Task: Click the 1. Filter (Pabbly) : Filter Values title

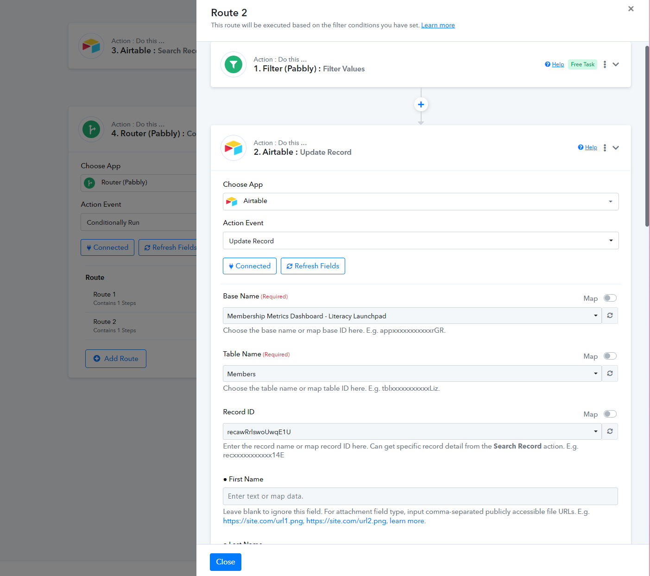Action: click(x=309, y=69)
